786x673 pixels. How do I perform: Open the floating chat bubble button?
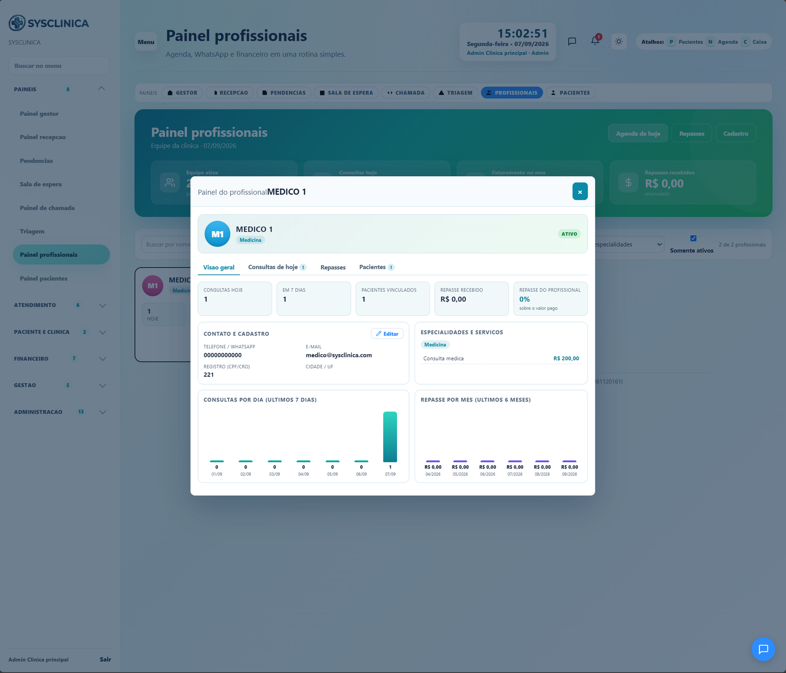tap(763, 649)
